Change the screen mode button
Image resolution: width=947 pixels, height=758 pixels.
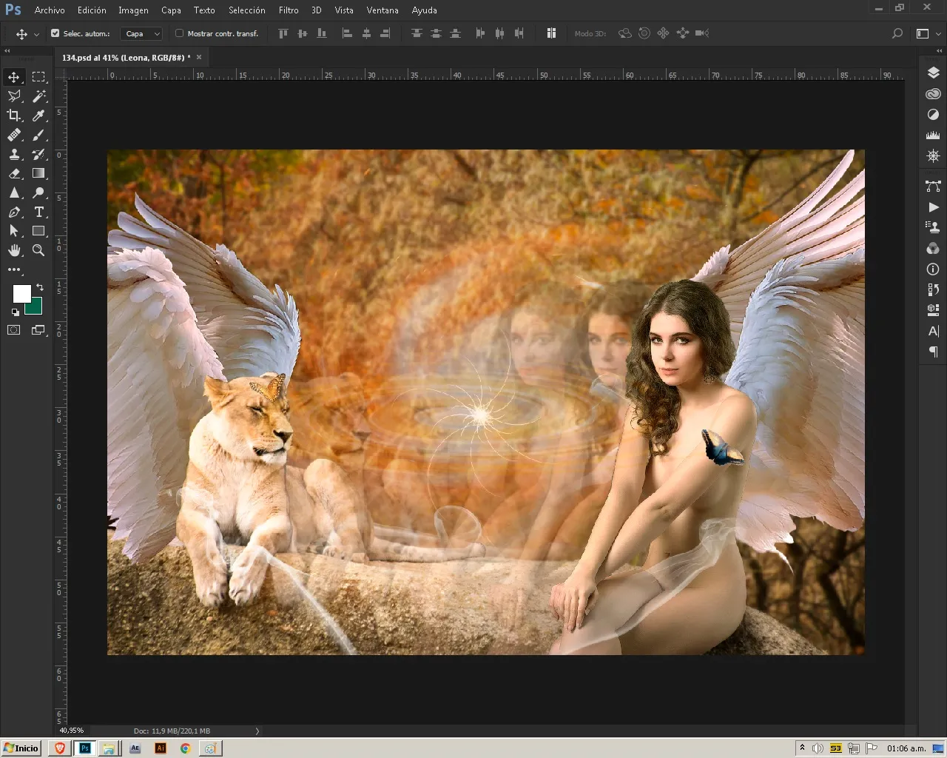[x=38, y=330]
